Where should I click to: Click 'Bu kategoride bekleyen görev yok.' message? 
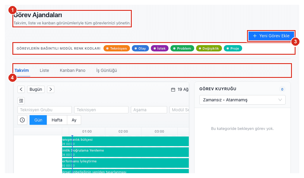click(242, 128)
